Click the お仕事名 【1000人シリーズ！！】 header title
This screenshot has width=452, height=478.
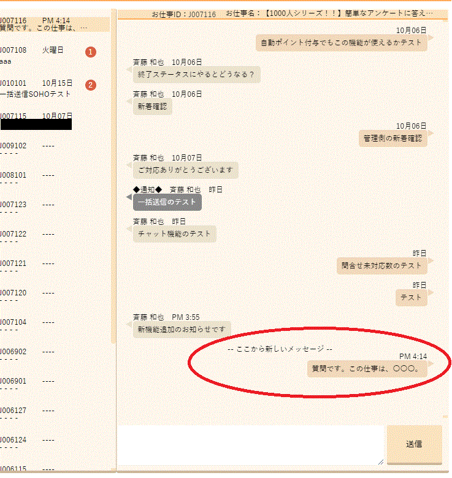pyautogui.click(x=329, y=13)
